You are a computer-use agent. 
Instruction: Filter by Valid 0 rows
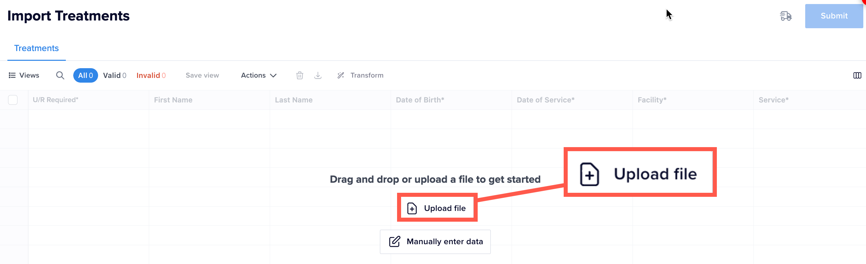115,75
